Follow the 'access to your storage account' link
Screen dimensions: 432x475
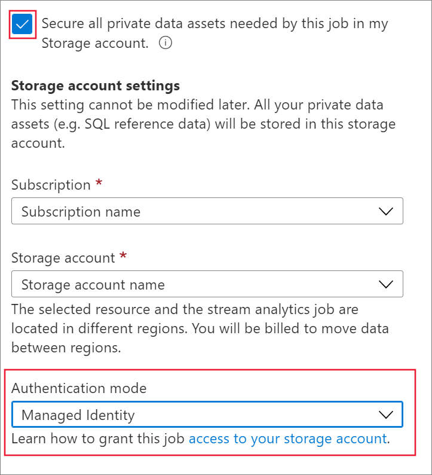[x=287, y=439]
